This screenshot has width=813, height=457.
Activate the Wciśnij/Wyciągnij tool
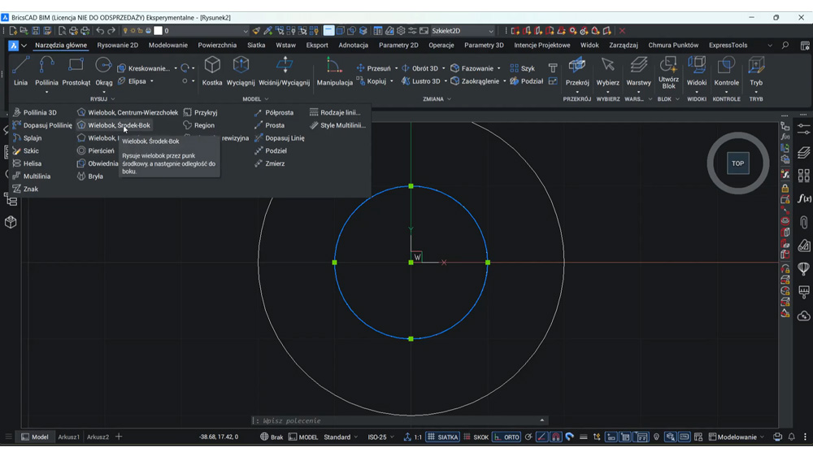point(284,71)
